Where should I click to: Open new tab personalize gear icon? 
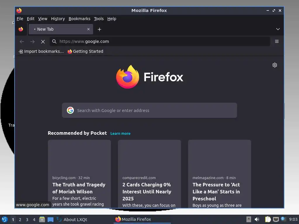pos(274,65)
